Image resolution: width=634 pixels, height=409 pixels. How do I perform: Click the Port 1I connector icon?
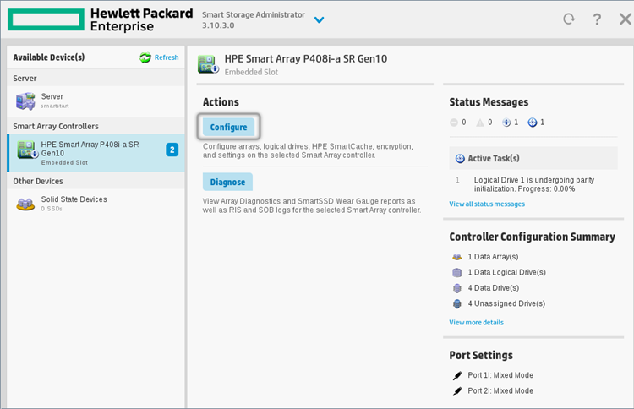click(x=456, y=375)
